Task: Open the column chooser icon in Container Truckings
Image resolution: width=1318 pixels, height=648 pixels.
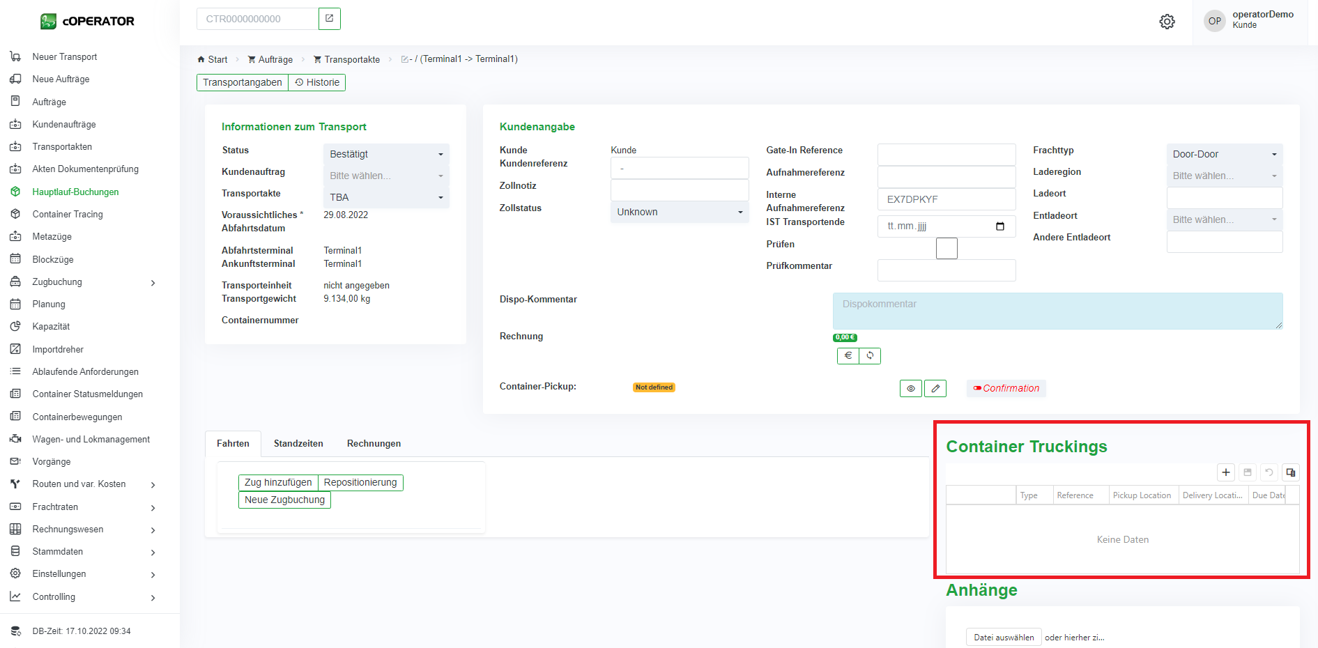Action: [1291, 472]
